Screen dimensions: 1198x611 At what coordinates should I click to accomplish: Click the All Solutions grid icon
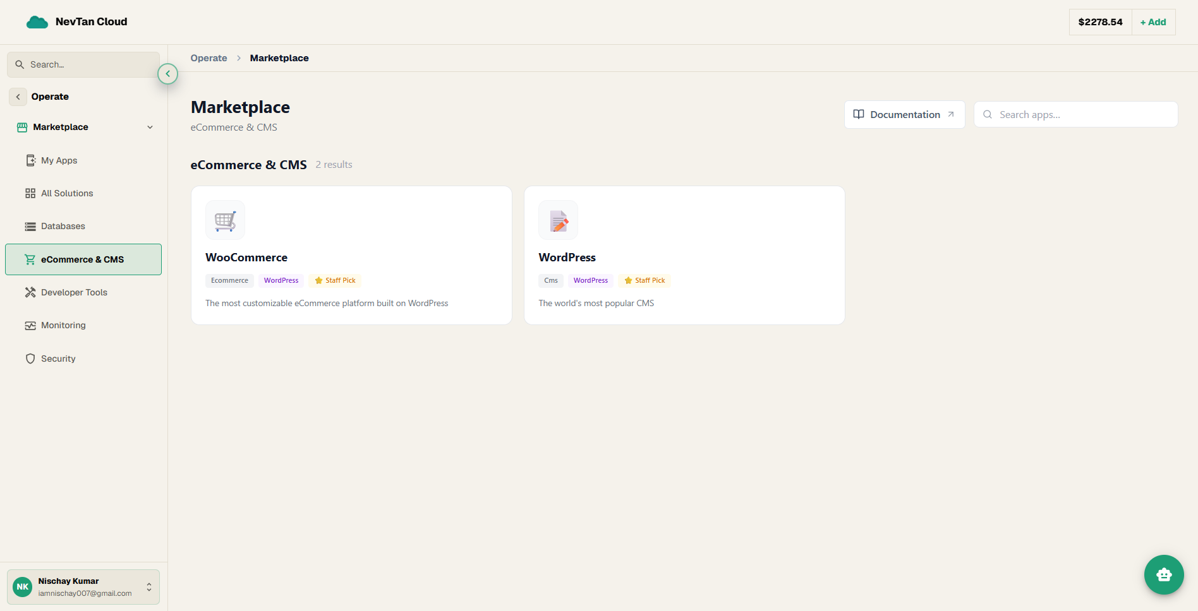pyautogui.click(x=30, y=193)
